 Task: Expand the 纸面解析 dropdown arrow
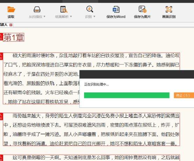[x=71, y=16]
